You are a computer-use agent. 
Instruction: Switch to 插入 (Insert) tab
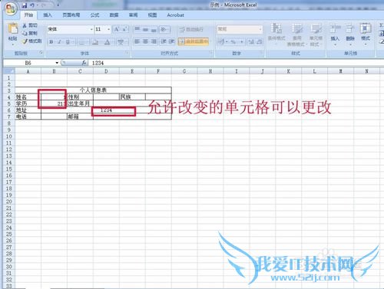coord(48,15)
